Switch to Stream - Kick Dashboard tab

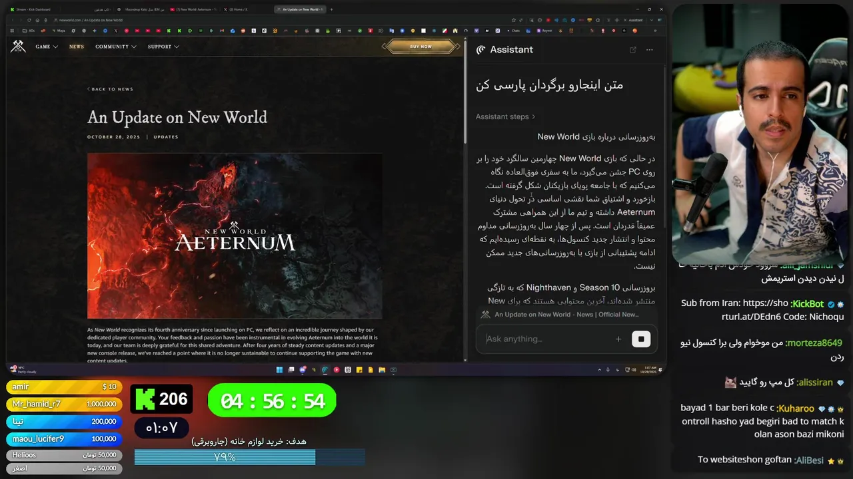(35, 9)
